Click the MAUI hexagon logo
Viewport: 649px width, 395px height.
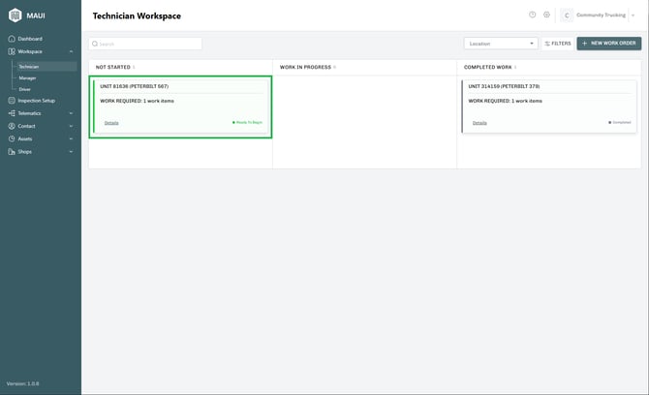click(15, 15)
